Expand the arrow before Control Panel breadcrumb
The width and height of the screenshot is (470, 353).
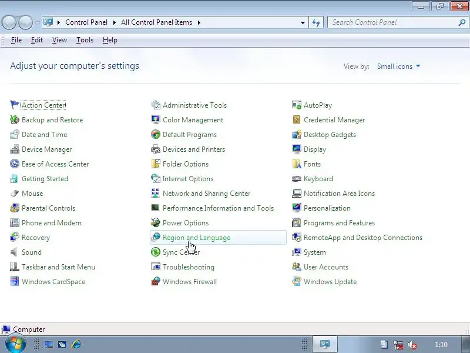(x=58, y=22)
